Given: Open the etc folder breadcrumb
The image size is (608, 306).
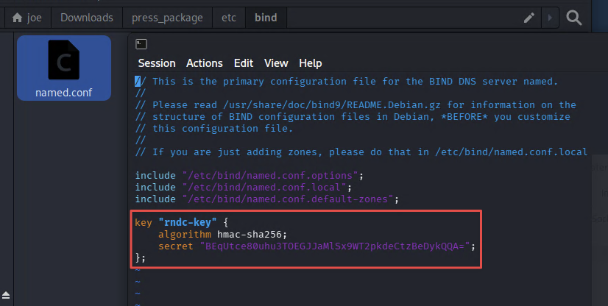Looking at the screenshot, I should tap(229, 18).
